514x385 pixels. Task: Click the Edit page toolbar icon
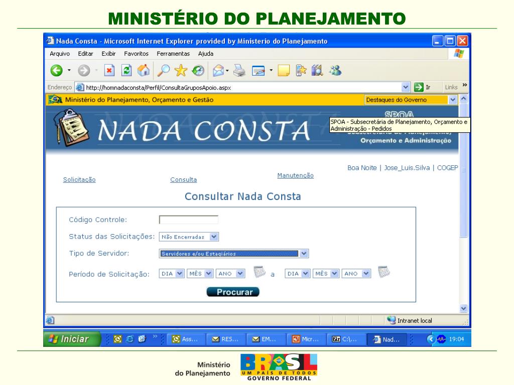coord(259,70)
